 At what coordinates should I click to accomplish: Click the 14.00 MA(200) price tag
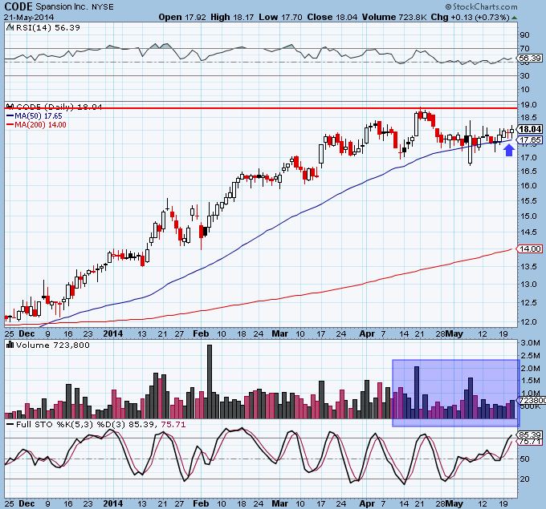point(530,249)
